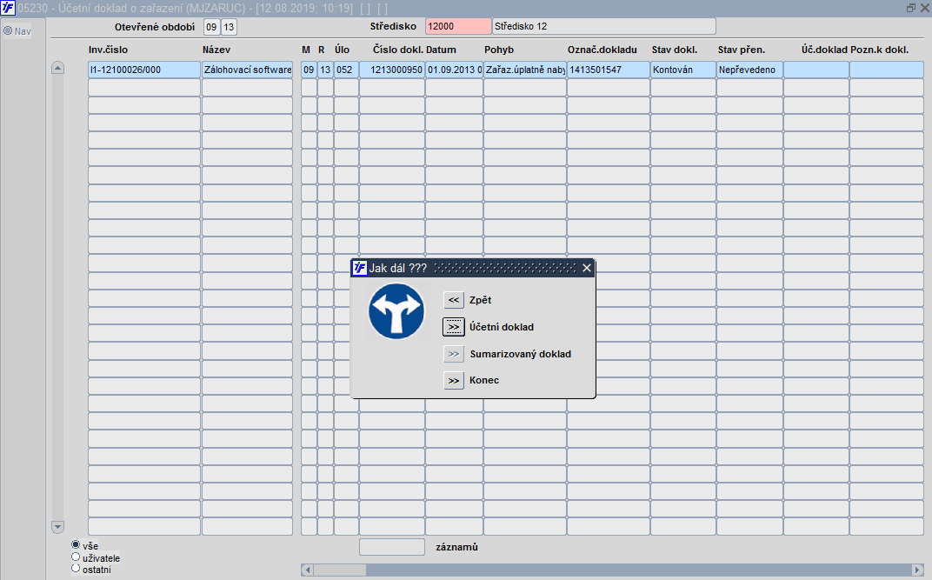Viewport: 932px width, 580px height.
Task: Click the horizontal scrollbar thumb
Action: pos(340,570)
